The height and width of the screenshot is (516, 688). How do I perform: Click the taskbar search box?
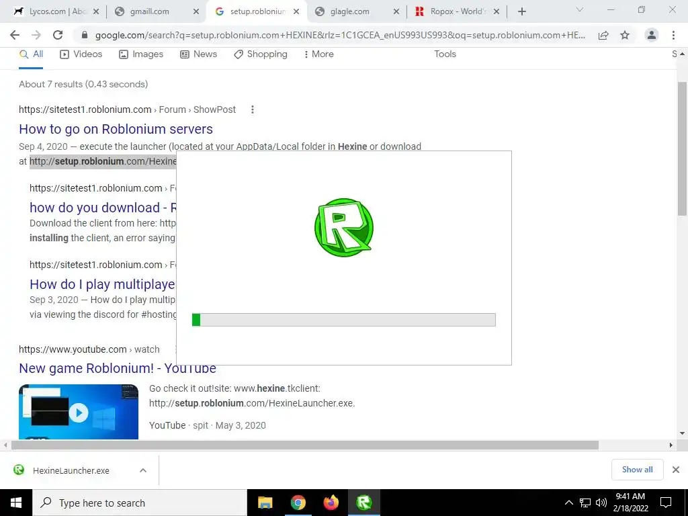click(140, 503)
